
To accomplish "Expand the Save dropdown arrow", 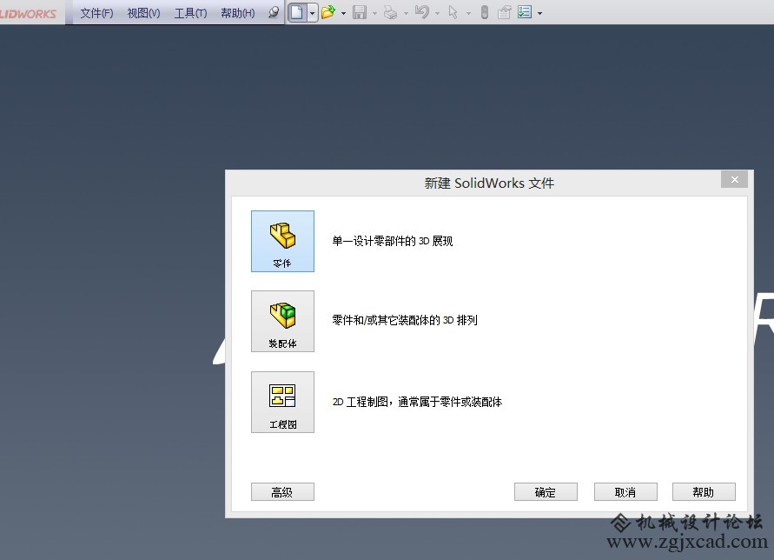I will pos(374,13).
